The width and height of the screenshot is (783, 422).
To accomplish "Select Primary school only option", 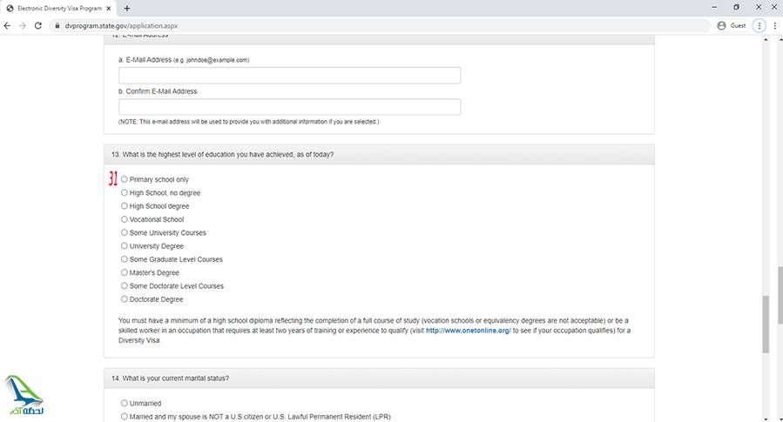I will click(124, 179).
